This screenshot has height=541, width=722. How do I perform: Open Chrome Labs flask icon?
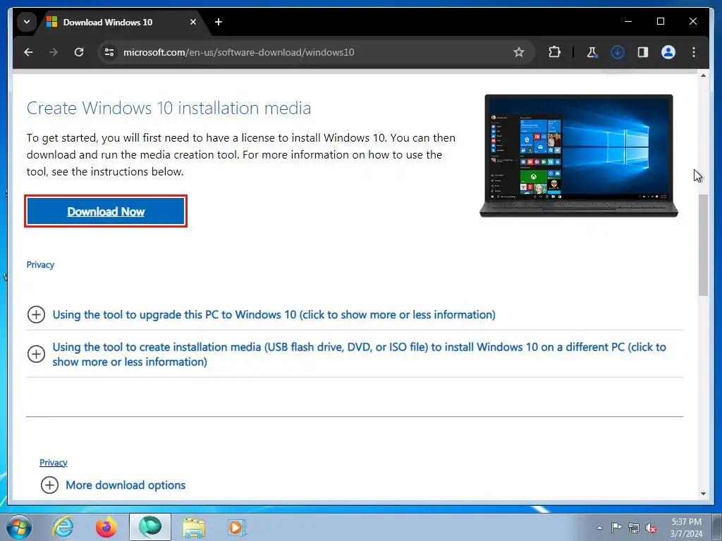point(592,52)
